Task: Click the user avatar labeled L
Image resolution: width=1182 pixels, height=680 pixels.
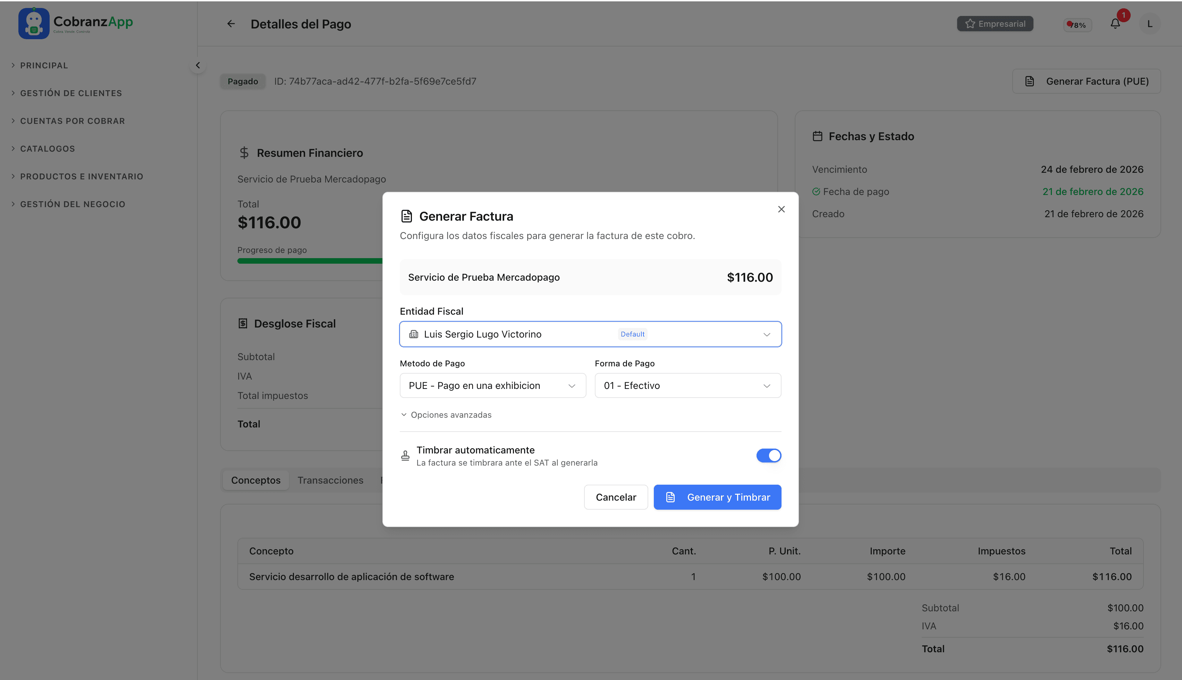Action: pyautogui.click(x=1149, y=24)
